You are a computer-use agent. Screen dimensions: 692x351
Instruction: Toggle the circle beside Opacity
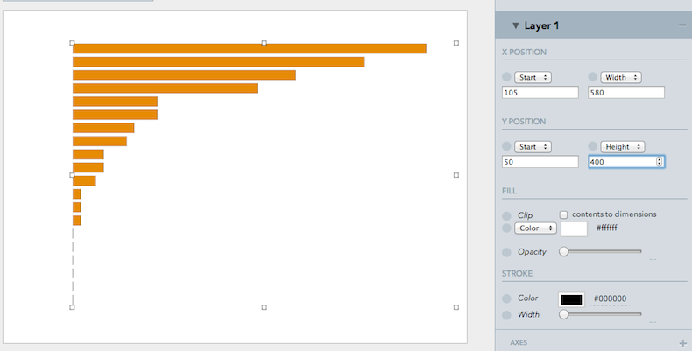pyautogui.click(x=506, y=252)
